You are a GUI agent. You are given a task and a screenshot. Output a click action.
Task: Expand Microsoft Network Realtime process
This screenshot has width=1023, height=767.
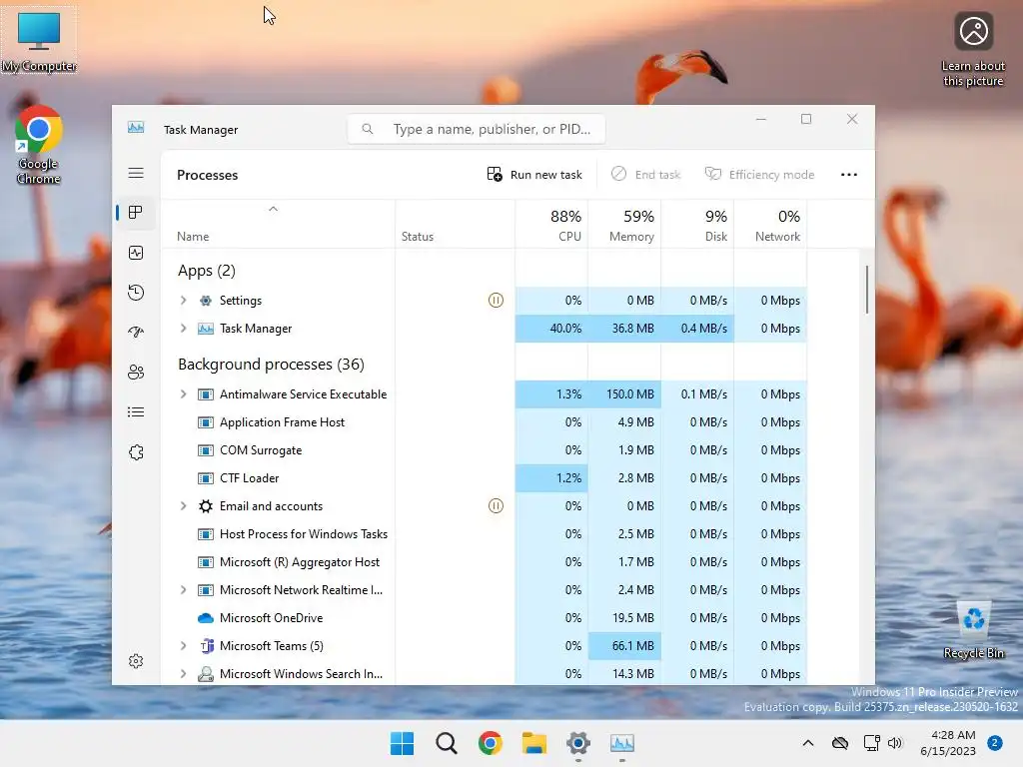184,589
